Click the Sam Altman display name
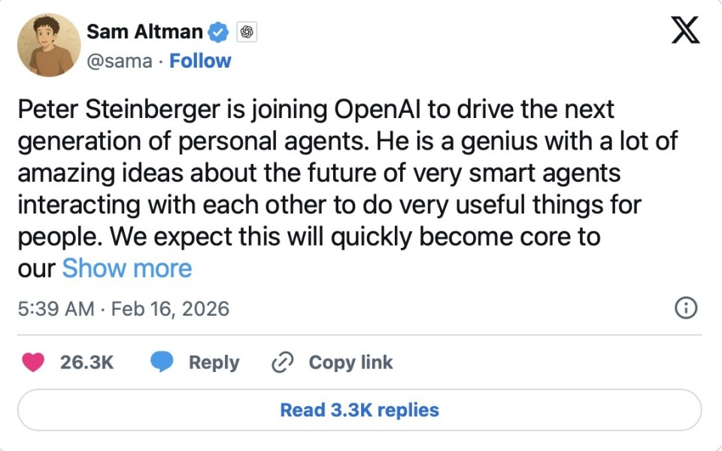 pos(144,32)
